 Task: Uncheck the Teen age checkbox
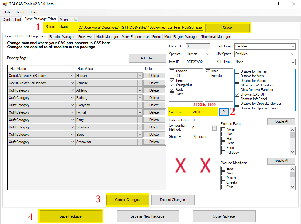[172, 80]
